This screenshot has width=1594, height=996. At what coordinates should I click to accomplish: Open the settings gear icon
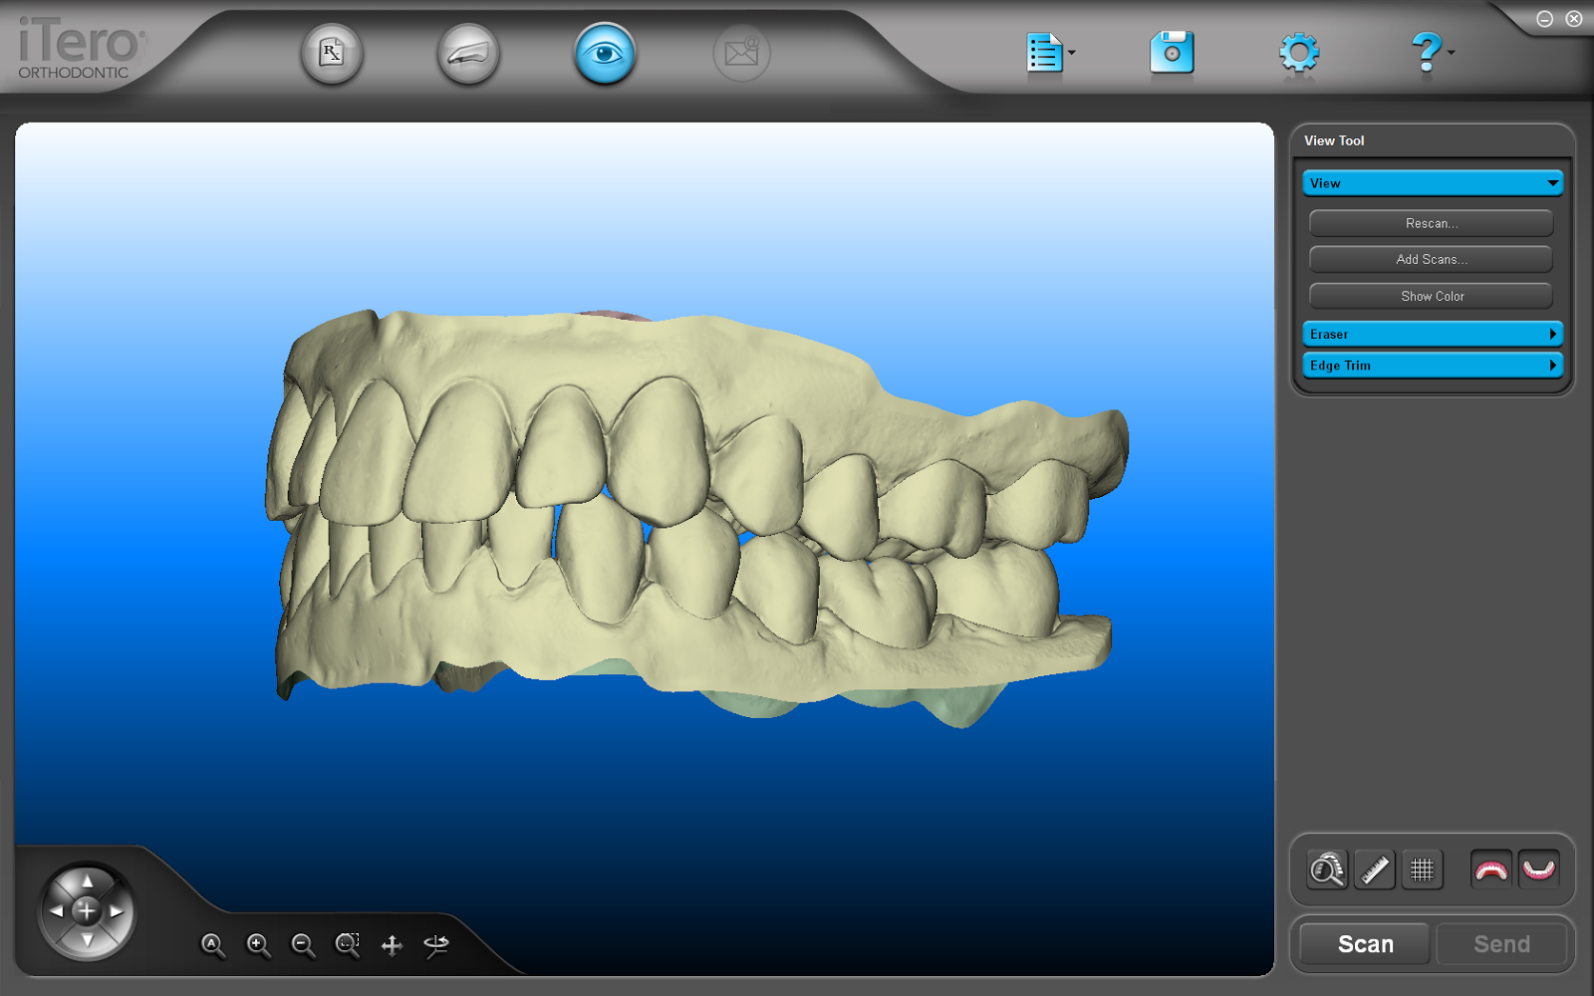(x=1299, y=53)
